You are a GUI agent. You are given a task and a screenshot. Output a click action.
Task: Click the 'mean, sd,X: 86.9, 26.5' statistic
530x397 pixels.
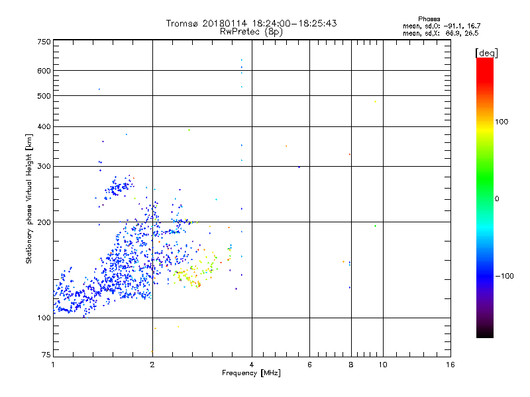[441, 33]
